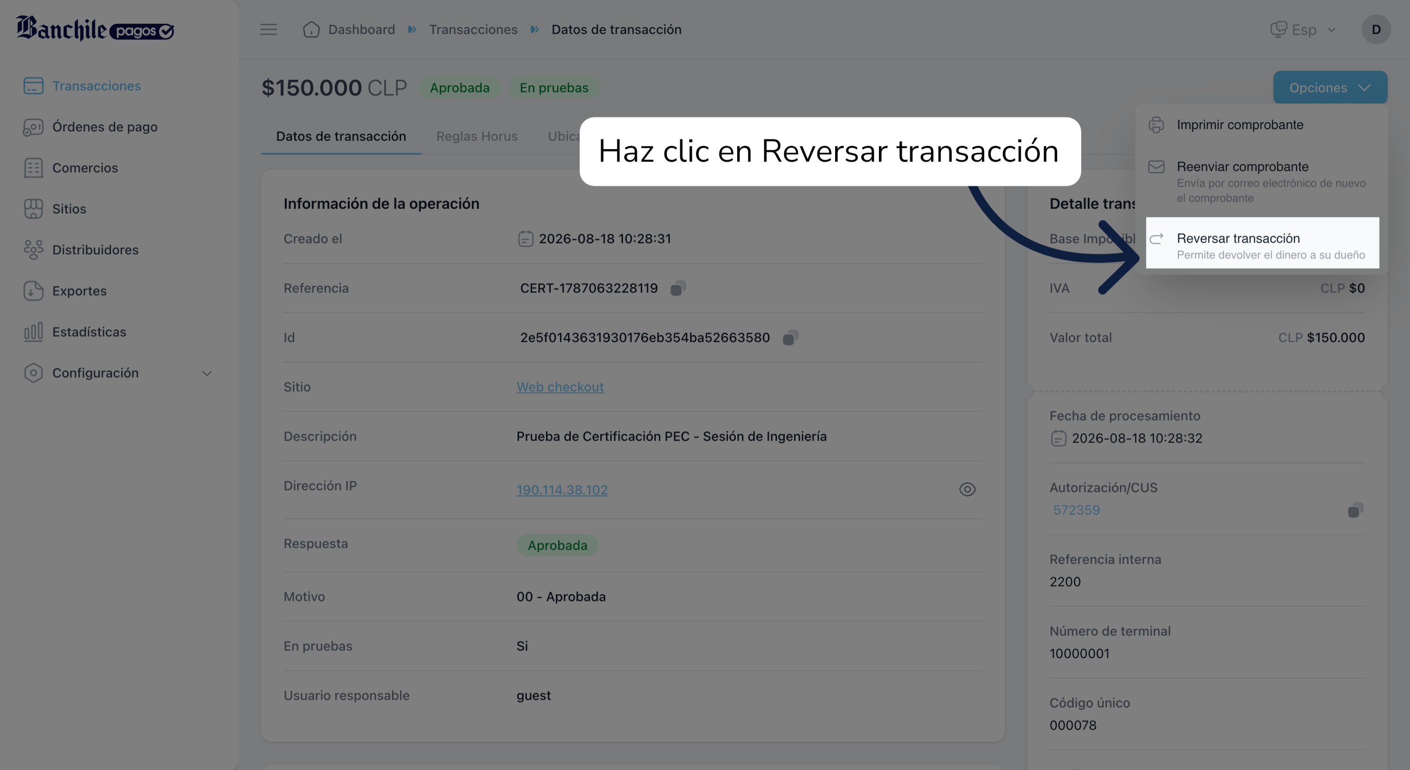Image resolution: width=1410 pixels, height=770 pixels.
Task: Select Valor total CLP $150.000
Action: click(x=1321, y=338)
